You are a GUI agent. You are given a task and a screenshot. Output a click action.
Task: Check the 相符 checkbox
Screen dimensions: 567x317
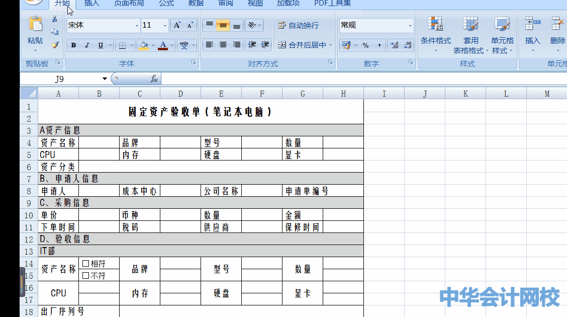coord(85,263)
